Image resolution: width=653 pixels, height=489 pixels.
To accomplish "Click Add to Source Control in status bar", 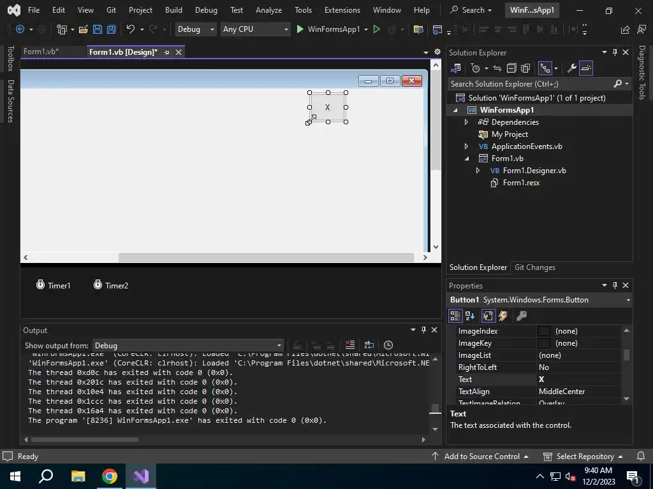I will 480,456.
